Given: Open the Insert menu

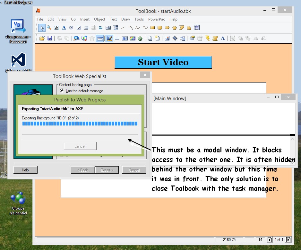Looking at the screenshot, I should [85, 19].
